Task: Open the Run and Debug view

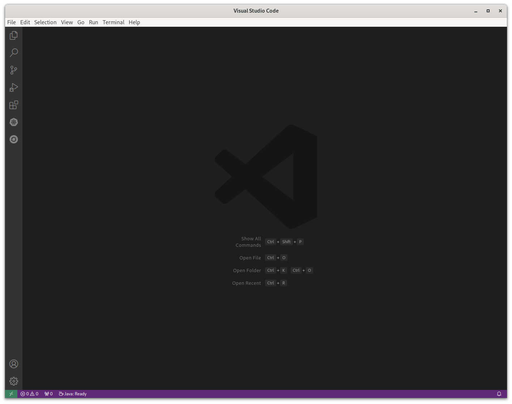Action: coord(14,87)
